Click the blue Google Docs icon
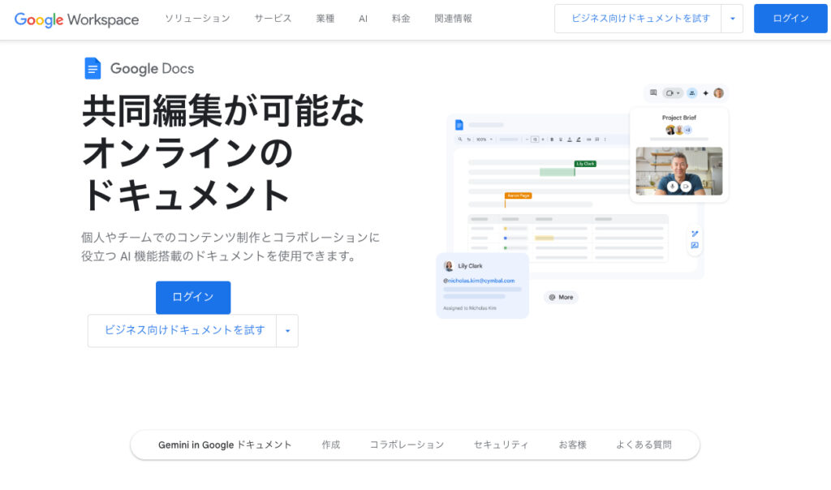This screenshot has height=490, width=831. [x=93, y=68]
